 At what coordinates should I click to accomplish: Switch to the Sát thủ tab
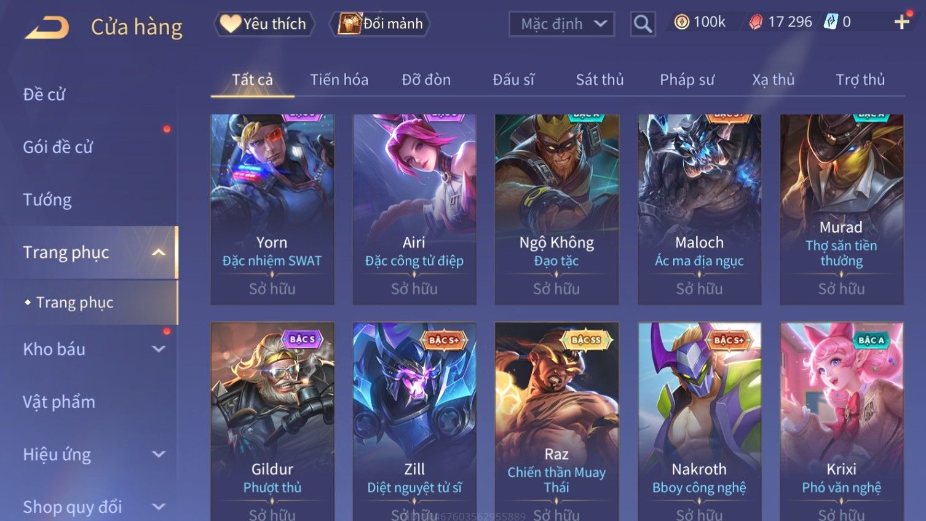pyautogui.click(x=600, y=79)
